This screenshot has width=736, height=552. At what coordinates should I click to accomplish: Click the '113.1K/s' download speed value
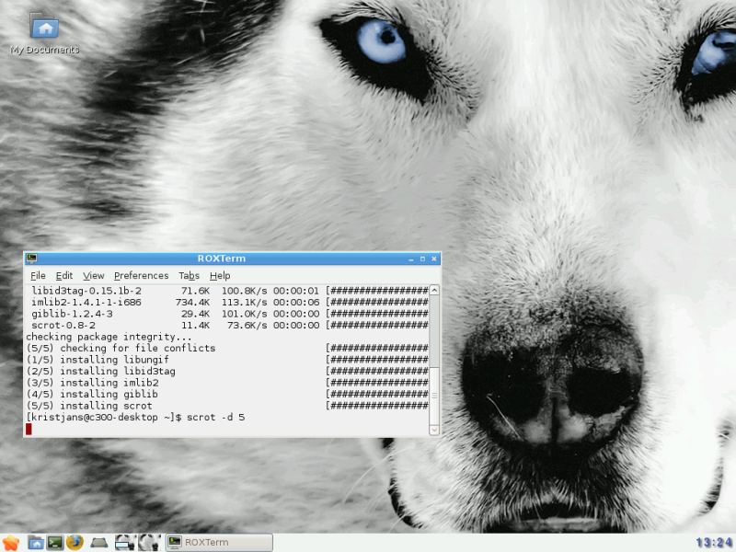[x=244, y=303]
